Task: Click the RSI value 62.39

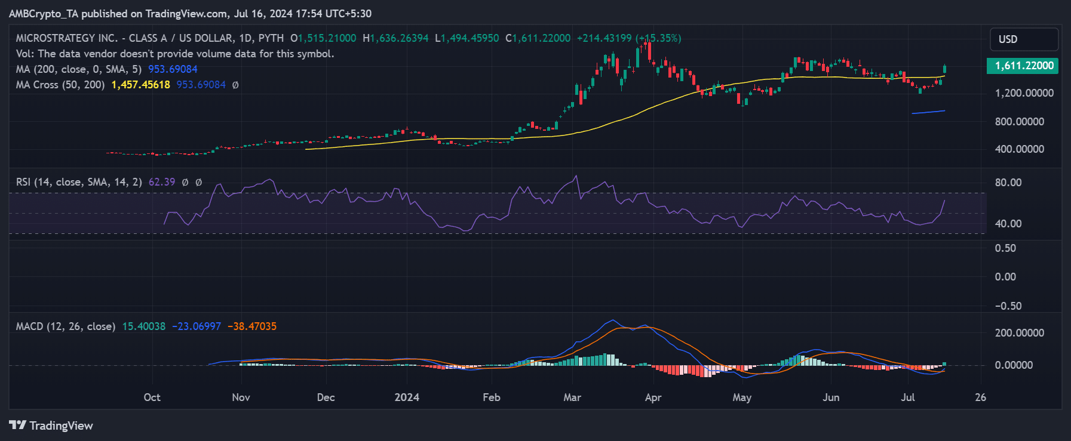Action: (162, 182)
